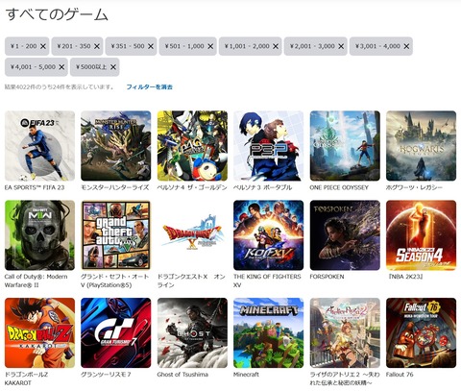Open the Dragon Quest X Online logo
This screenshot has height=391, width=461.
click(192, 235)
